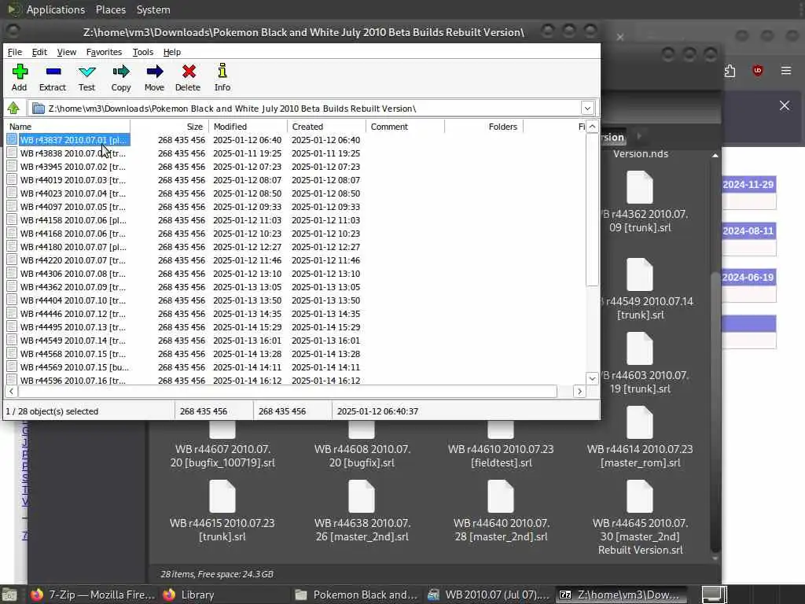Open the Places menu in top panel
This screenshot has height=604, width=805.
coord(110,9)
